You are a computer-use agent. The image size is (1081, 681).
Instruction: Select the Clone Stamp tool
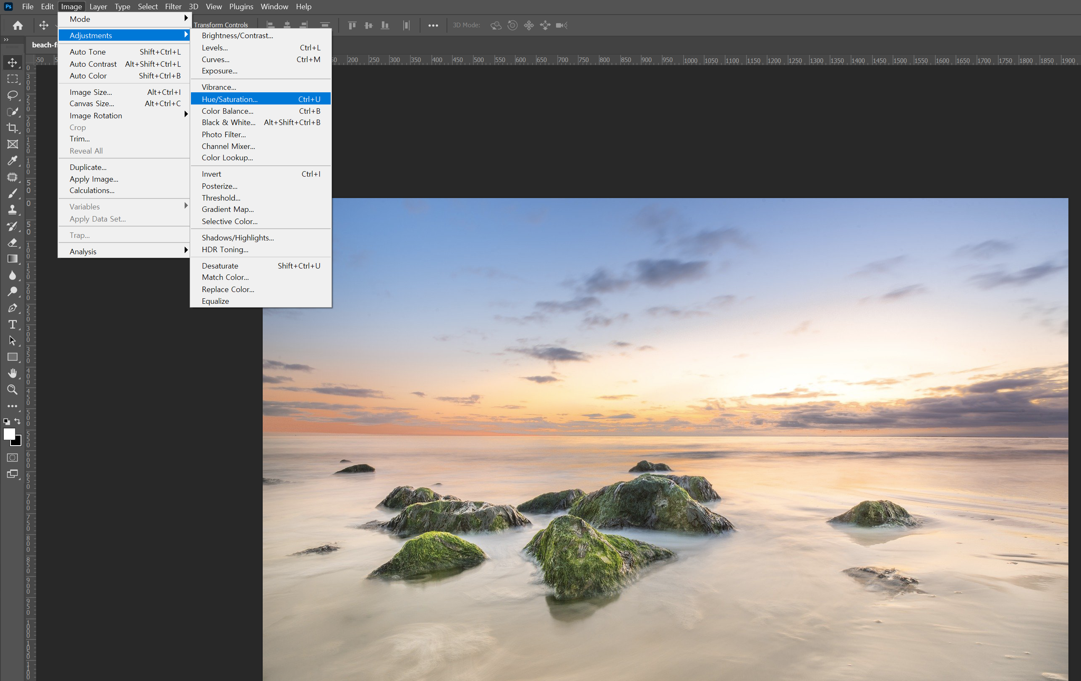(12, 210)
